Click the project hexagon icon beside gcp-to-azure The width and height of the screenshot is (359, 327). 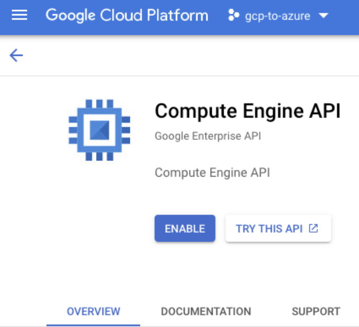point(234,15)
